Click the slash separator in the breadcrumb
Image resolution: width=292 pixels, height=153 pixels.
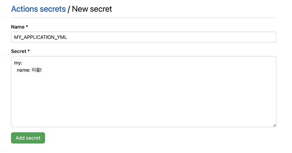(69, 9)
